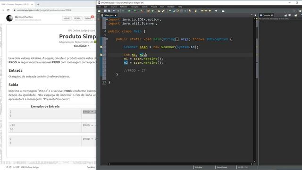Click the yellow Back navigation arrow
This screenshot has height=170, width=302.
point(210,11)
